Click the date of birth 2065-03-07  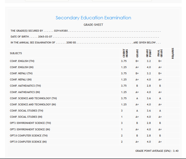pyautogui.click(x=45, y=37)
